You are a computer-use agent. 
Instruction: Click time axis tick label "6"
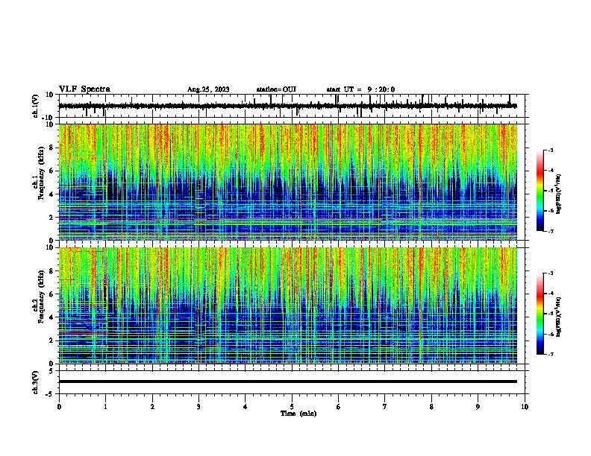point(339,407)
